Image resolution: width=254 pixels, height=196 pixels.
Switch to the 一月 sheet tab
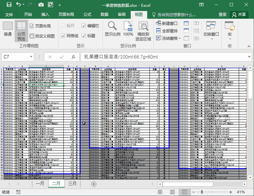pyautogui.click(x=40, y=183)
